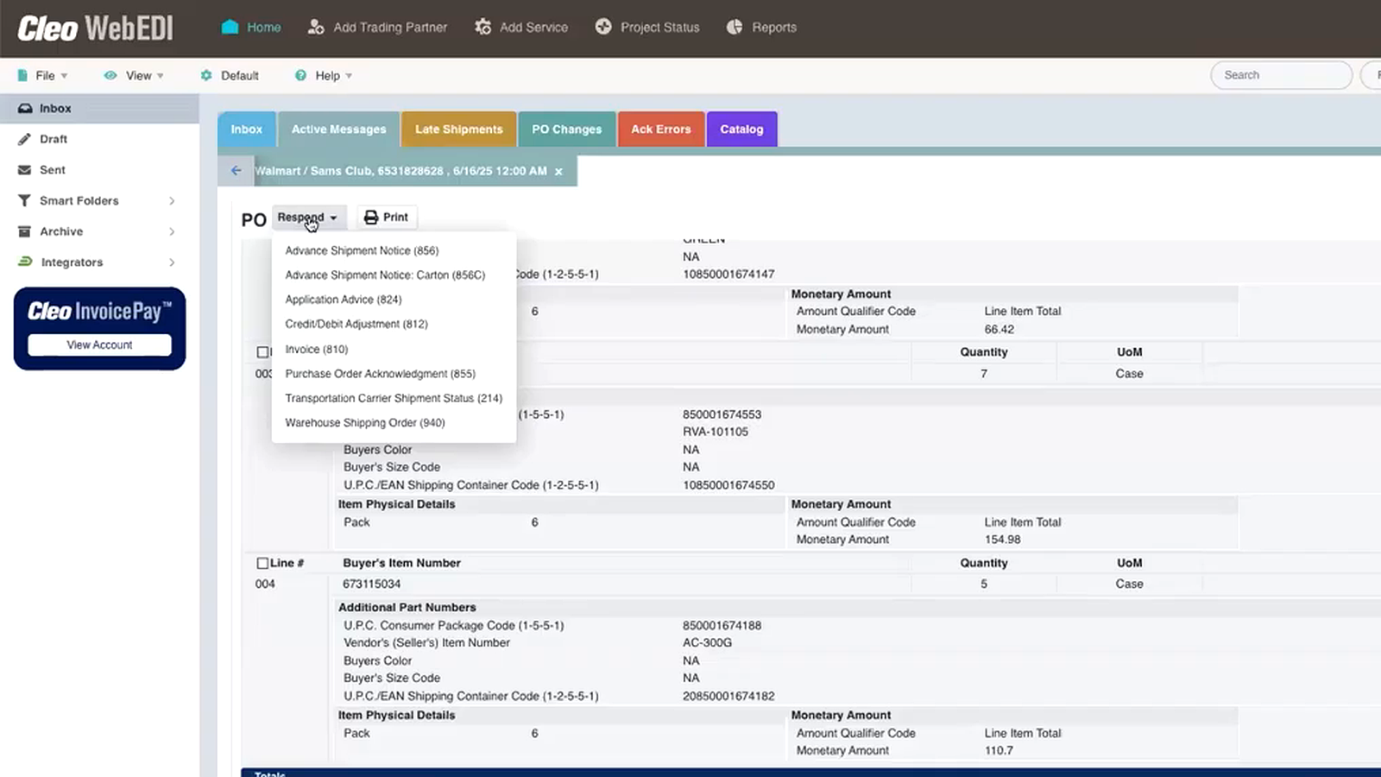Click the View eye icon
1381x777 pixels.
(x=110, y=75)
